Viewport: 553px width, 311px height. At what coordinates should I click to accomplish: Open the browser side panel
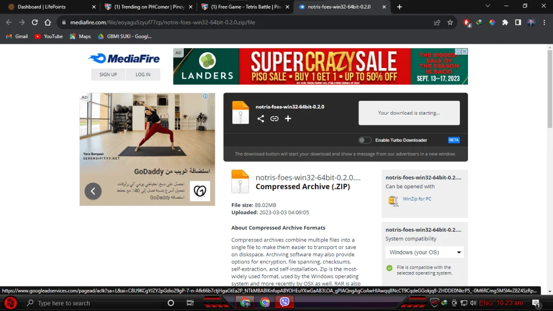(518, 22)
